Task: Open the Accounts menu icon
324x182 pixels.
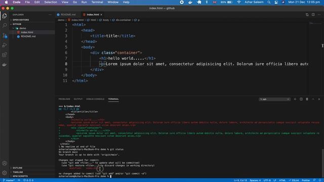Action: coord(5,163)
